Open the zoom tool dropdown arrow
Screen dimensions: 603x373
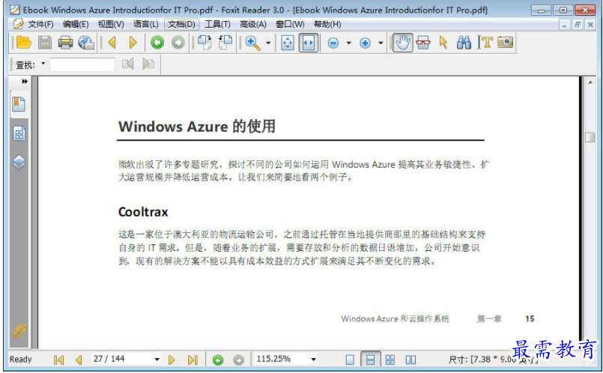[268, 43]
